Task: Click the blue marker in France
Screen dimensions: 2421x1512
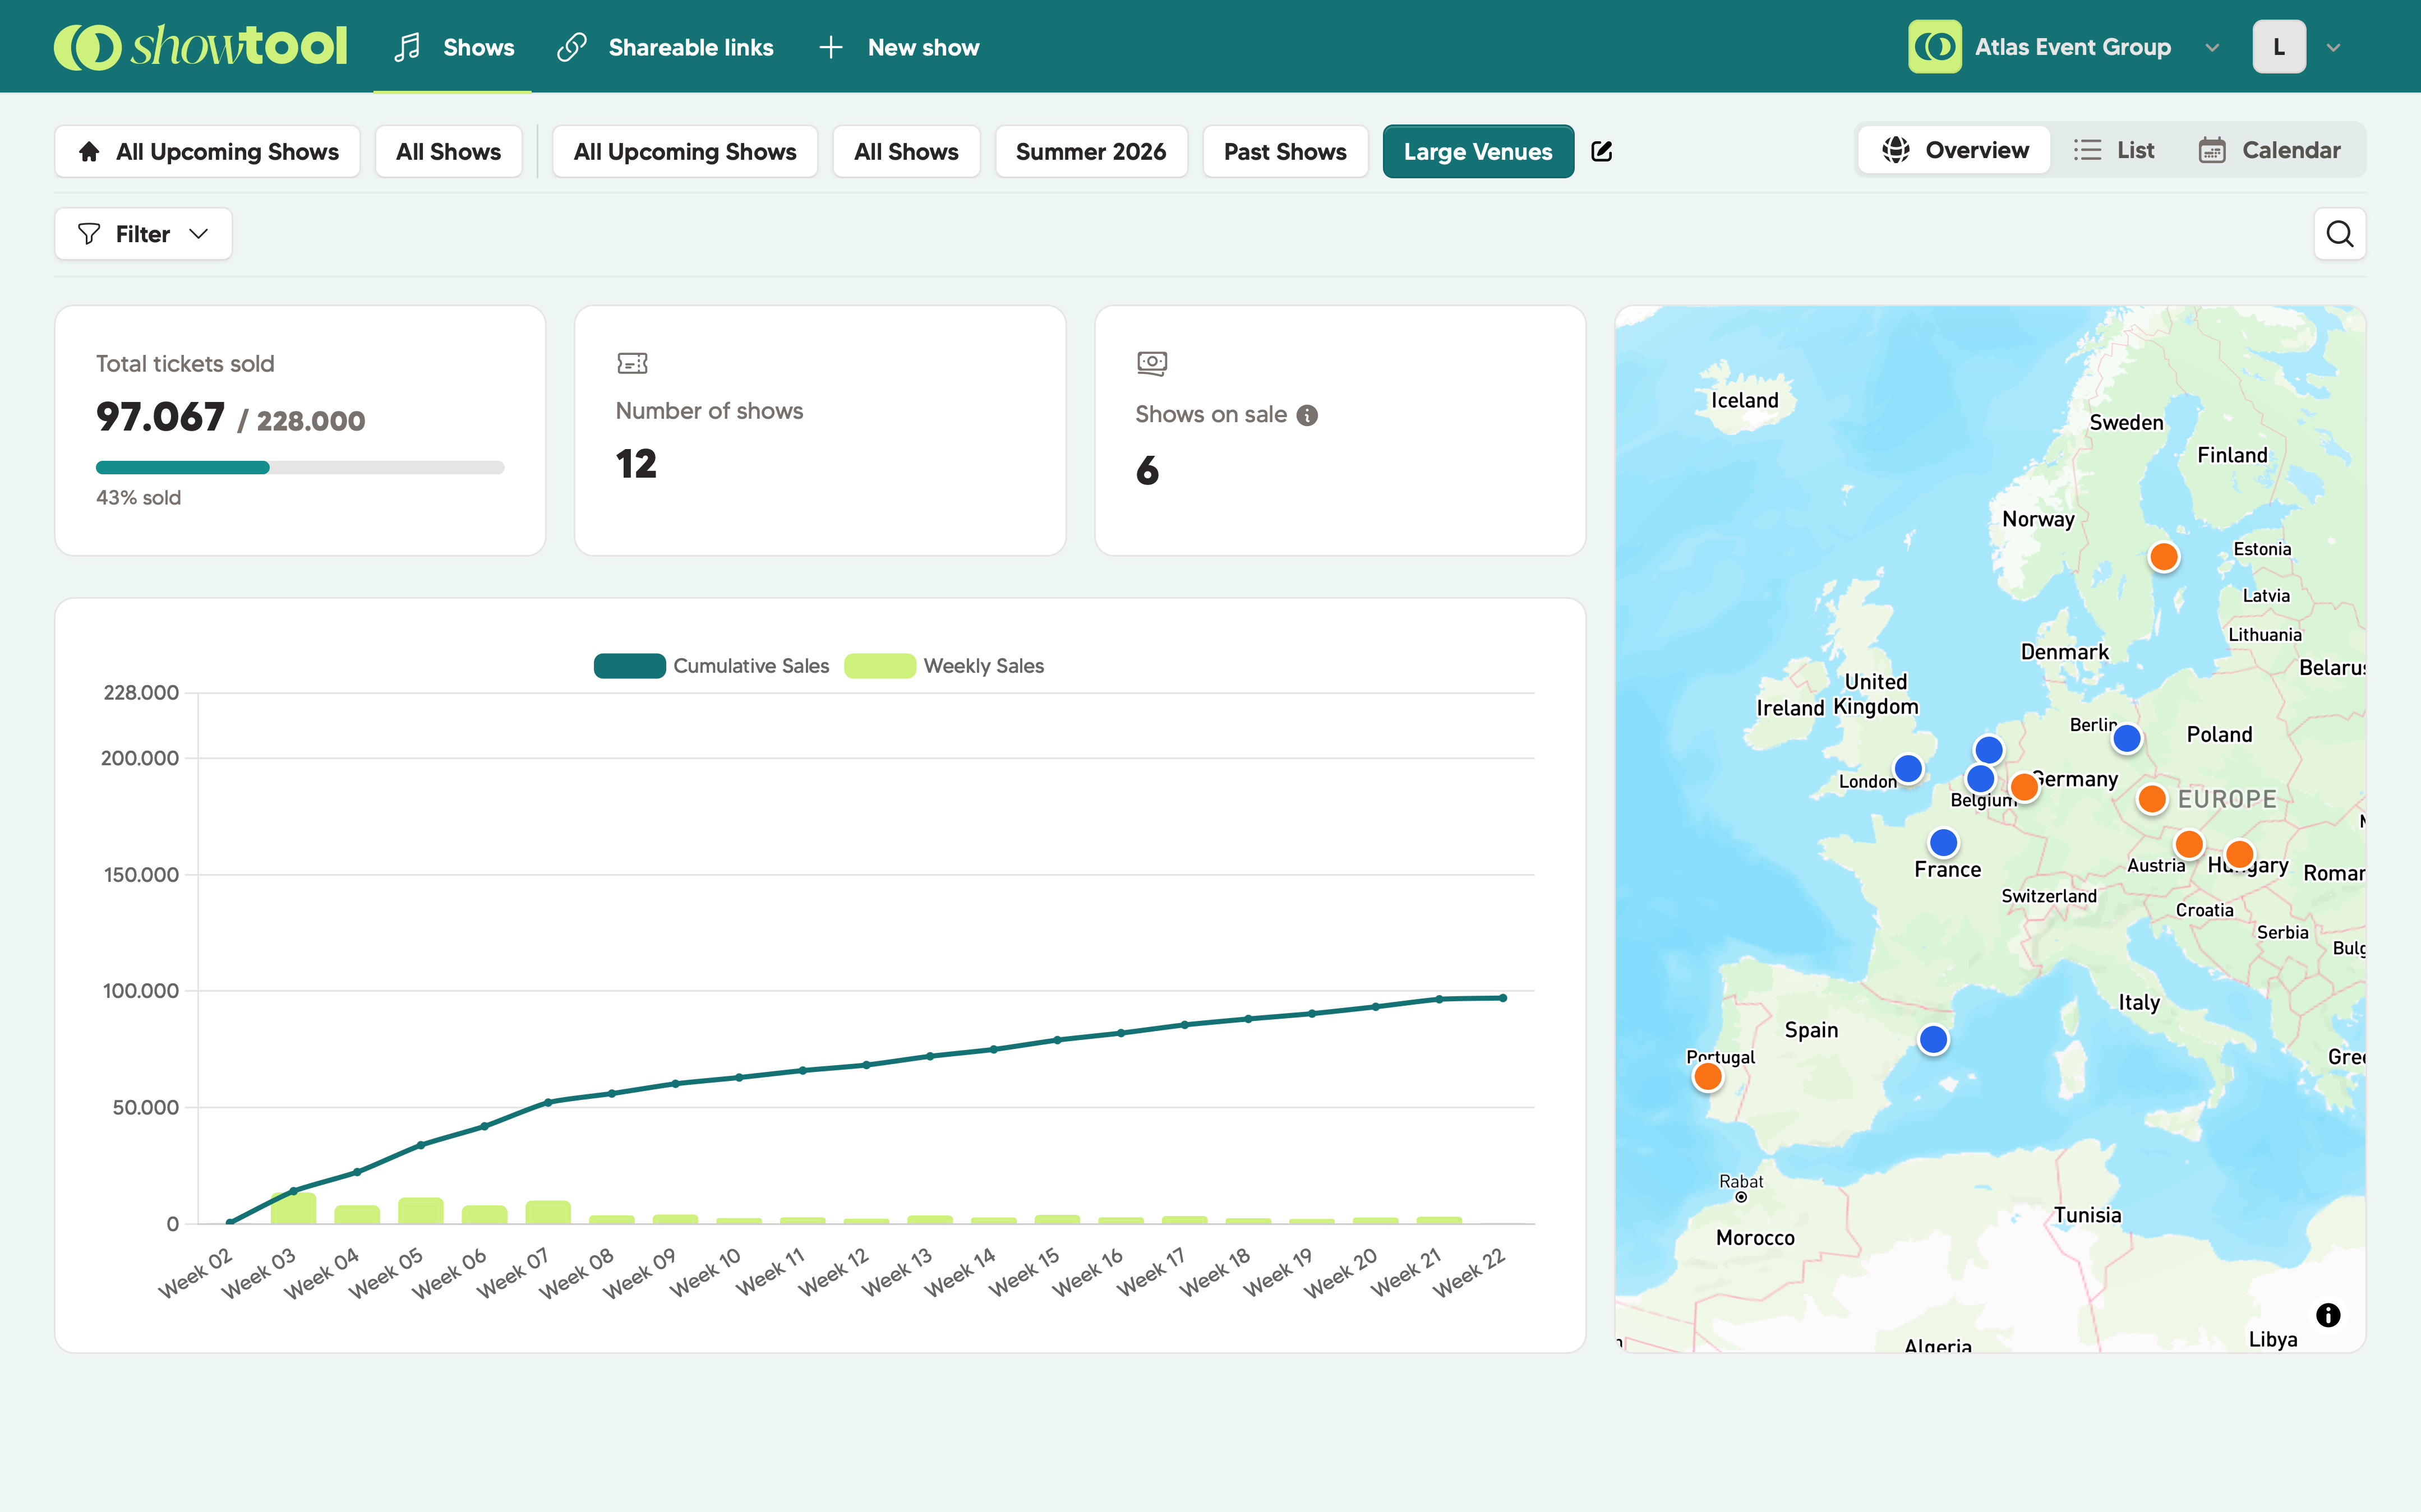Action: (1943, 843)
